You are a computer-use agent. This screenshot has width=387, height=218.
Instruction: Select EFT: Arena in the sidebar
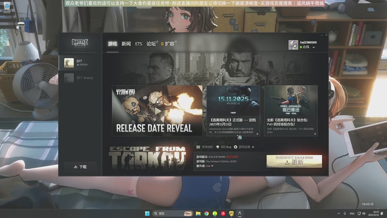tap(80, 78)
